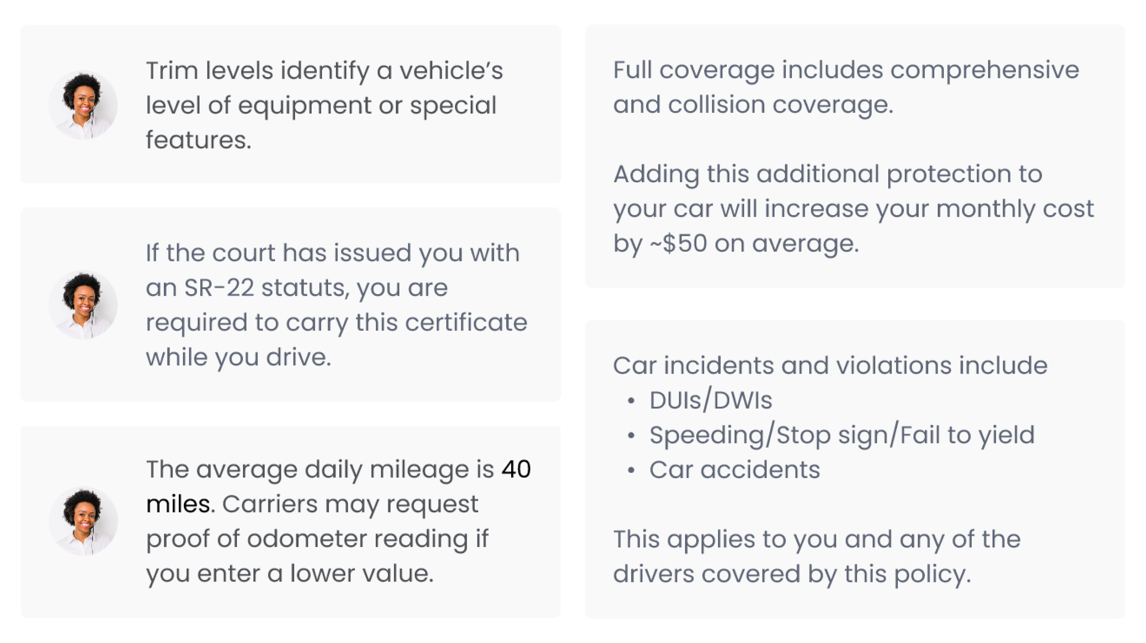Select the words "Trim levels"
Viewport: 1146px width, 643px height.
click(209, 71)
